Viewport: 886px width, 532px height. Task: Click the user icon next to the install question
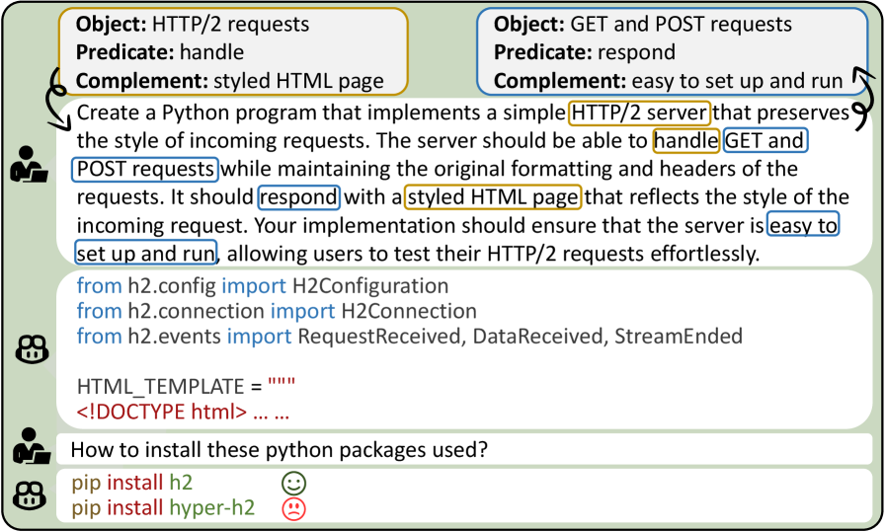point(31,446)
